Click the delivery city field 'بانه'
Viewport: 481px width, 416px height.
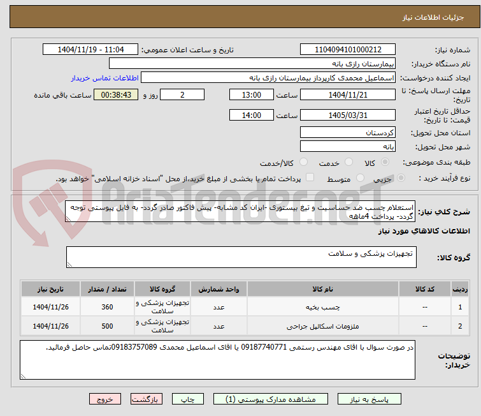[348, 146]
